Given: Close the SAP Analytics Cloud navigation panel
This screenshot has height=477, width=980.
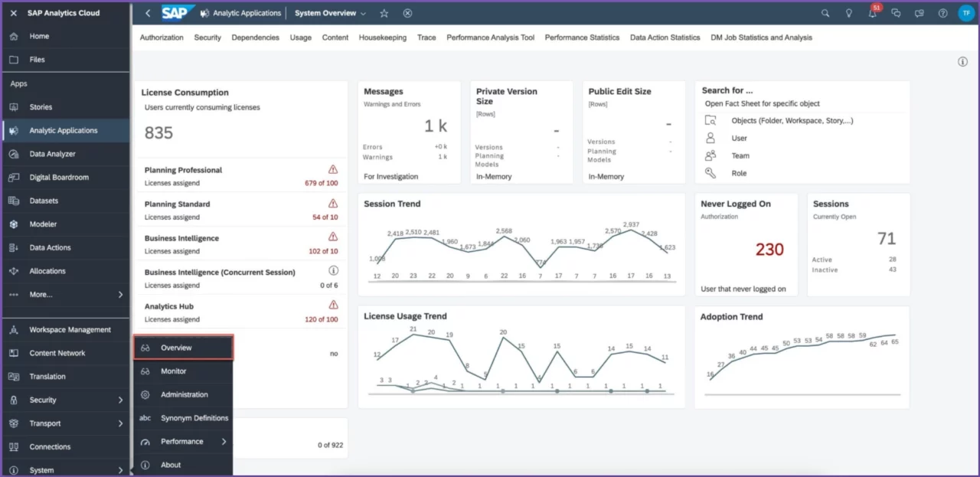Looking at the screenshot, I should tap(14, 13).
